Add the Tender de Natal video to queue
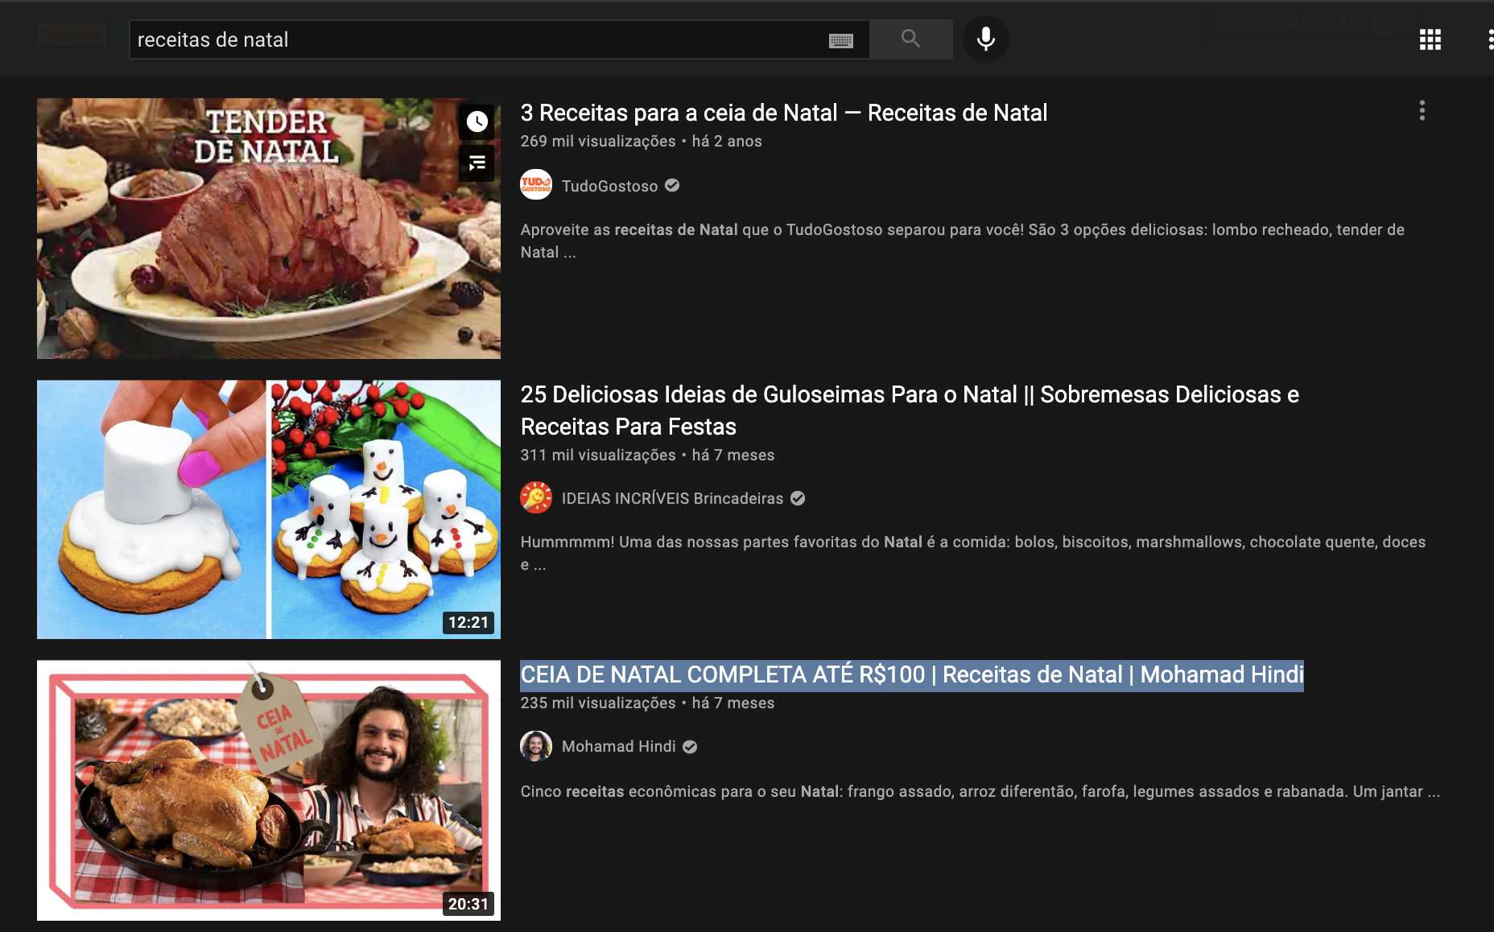Image resolution: width=1494 pixels, height=932 pixels. 477,163
